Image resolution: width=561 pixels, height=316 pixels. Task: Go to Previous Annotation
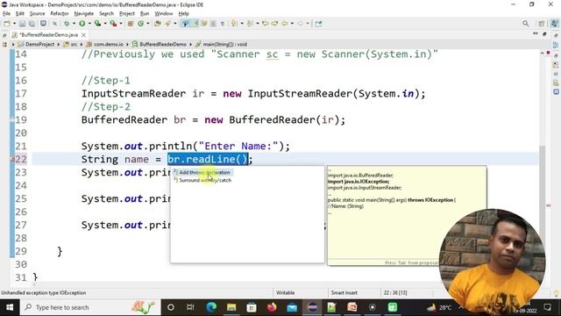tap(250, 24)
